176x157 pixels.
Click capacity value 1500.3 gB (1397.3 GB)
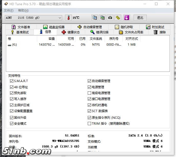tap(61, 146)
